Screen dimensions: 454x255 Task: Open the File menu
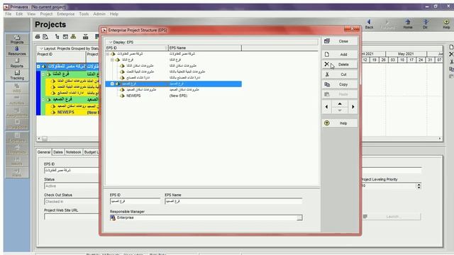point(8,14)
